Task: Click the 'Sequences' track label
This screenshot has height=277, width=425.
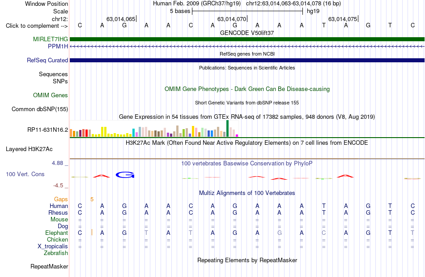Action: (53, 74)
